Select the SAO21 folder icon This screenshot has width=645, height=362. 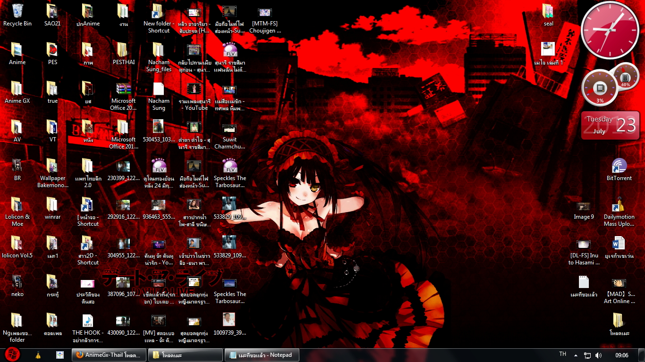coord(52,15)
